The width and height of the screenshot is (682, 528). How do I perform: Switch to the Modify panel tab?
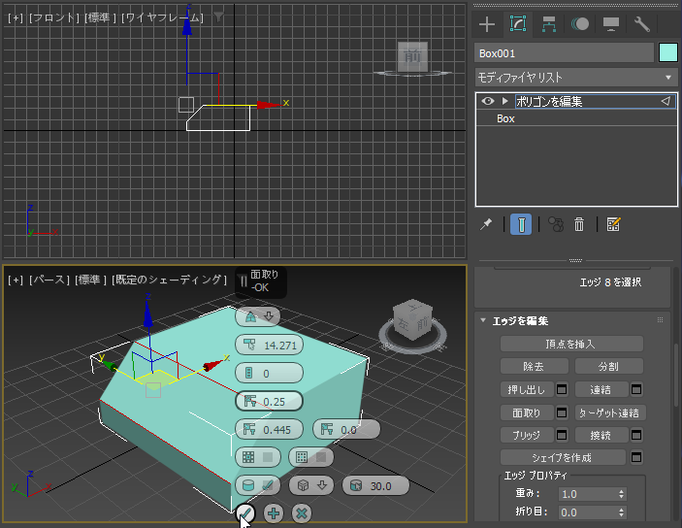pyautogui.click(x=518, y=24)
